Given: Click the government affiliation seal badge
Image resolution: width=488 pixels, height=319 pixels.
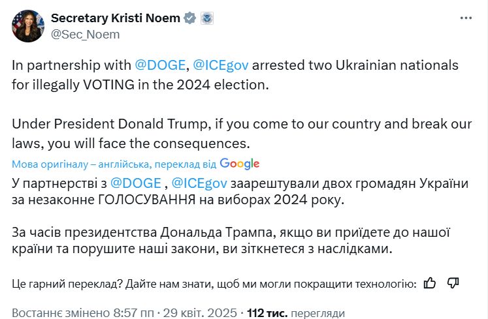Looking at the screenshot, I should (x=208, y=18).
